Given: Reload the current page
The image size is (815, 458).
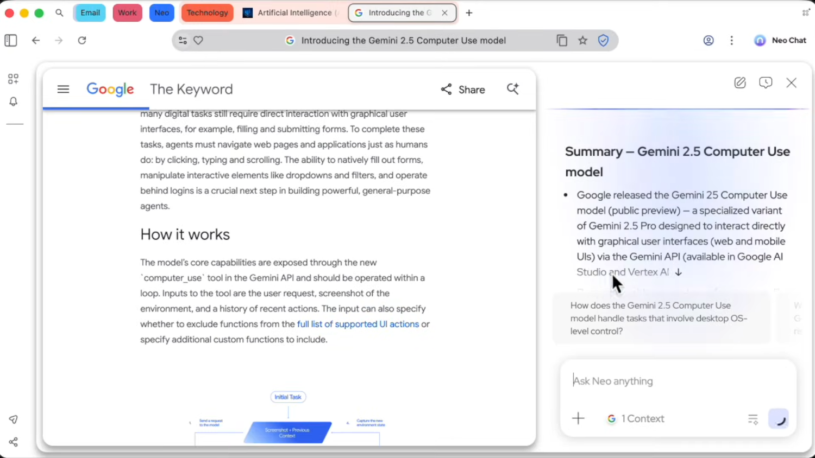Looking at the screenshot, I should (82, 40).
